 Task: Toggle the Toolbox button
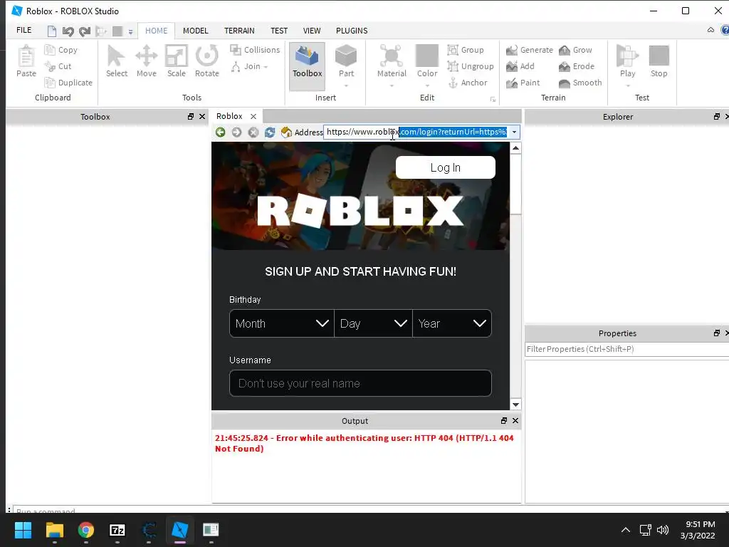tap(308, 66)
